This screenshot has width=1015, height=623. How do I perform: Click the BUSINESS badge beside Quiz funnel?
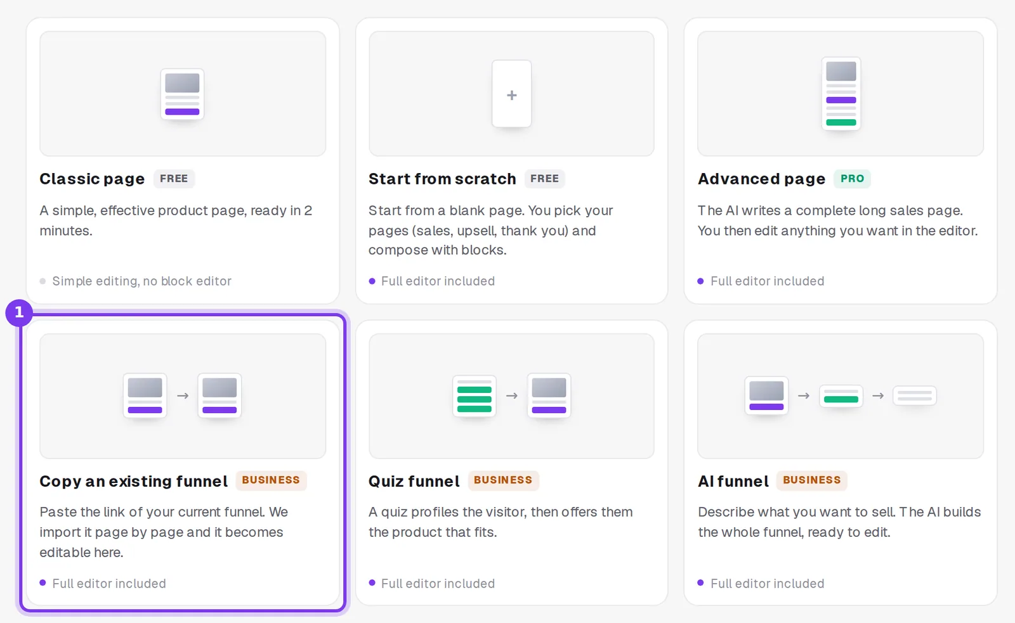click(503, 480)
